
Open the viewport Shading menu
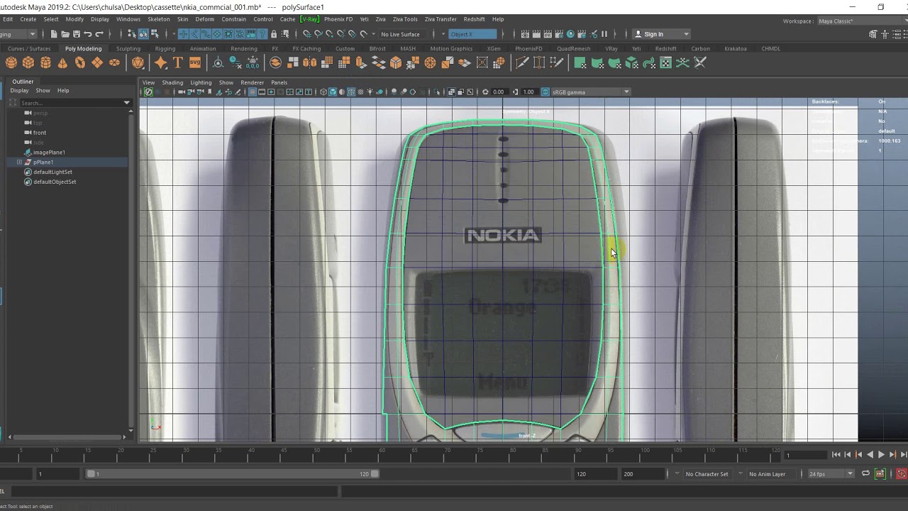pyautogui.click(x=172, y=82)
